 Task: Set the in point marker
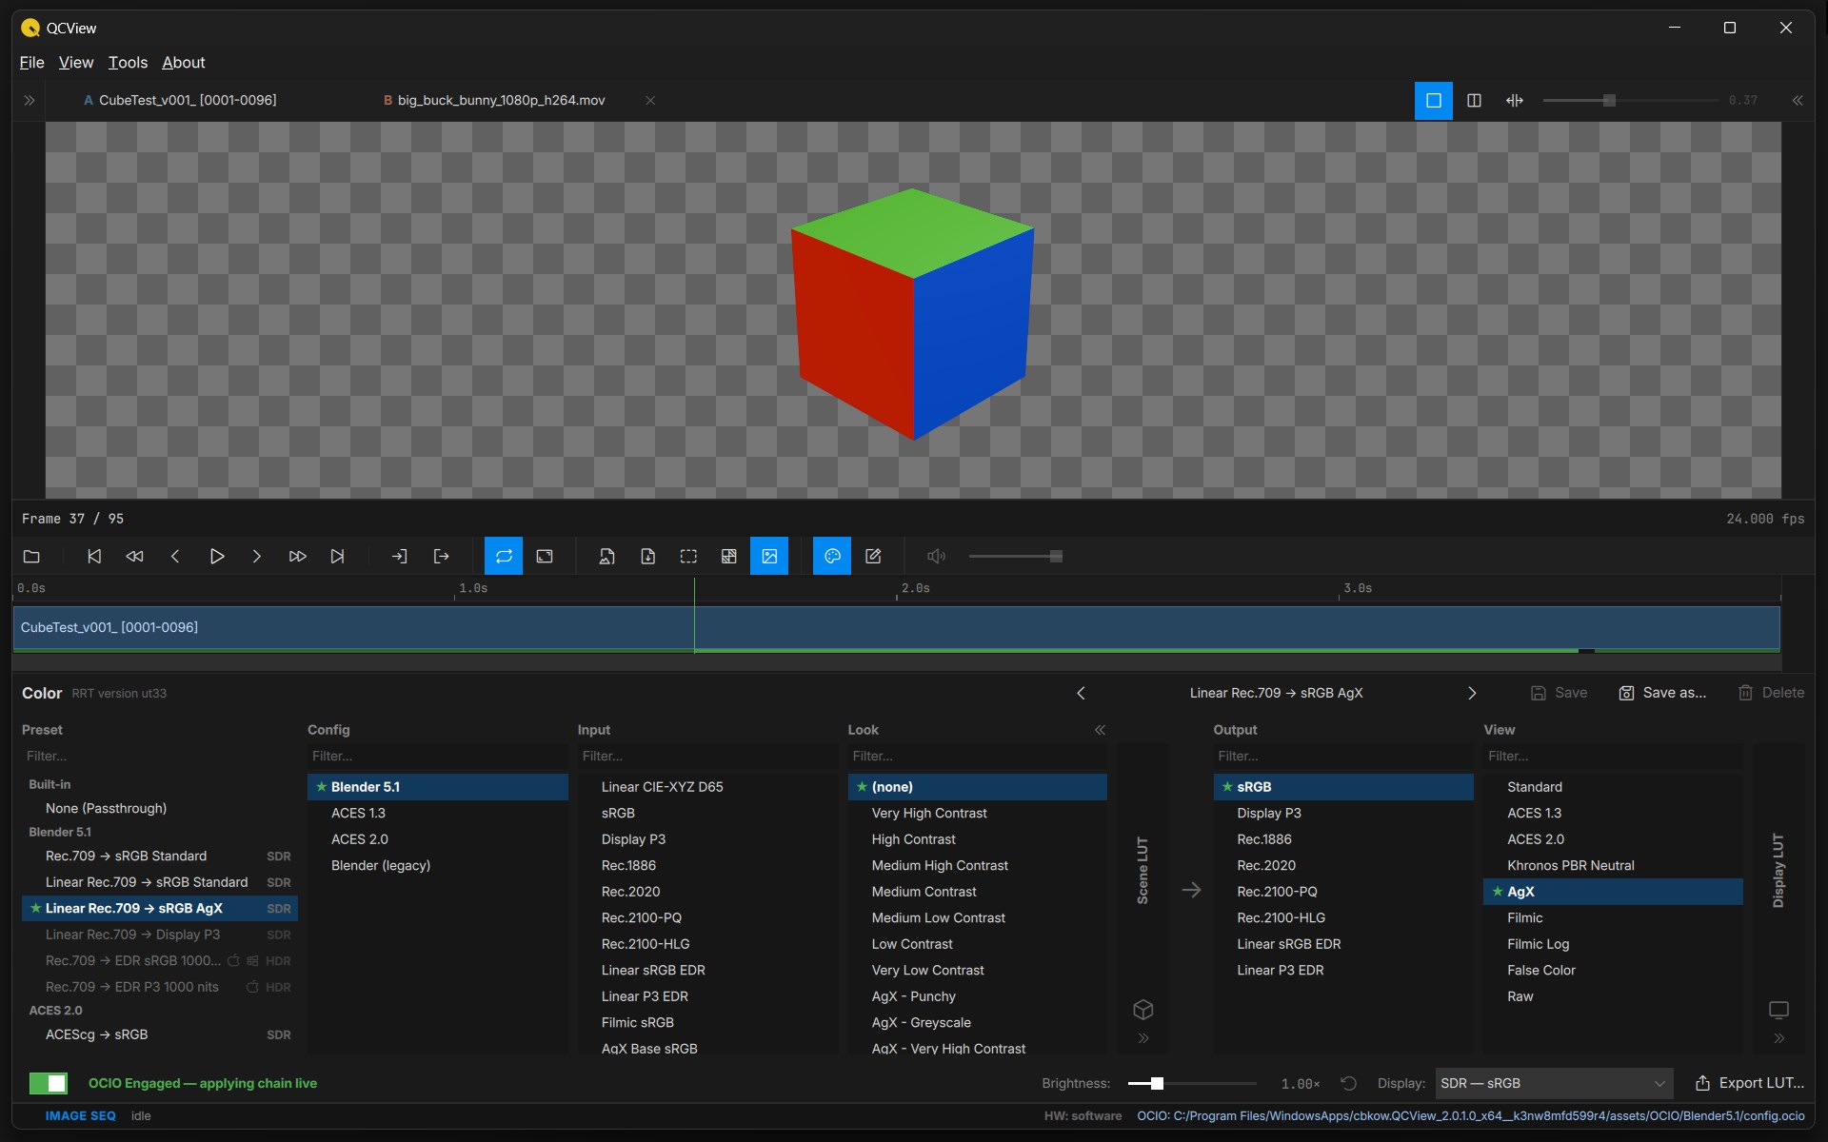point(400,557)
